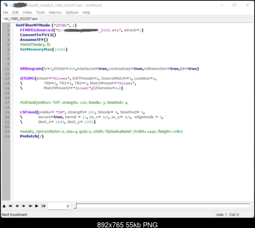Screen dimensions: 255x228
Task: Click the edgemode = 0 parameter on line 20
Action: tap(148, 117)
